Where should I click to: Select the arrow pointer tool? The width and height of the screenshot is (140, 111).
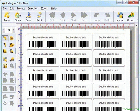(5, 38)
